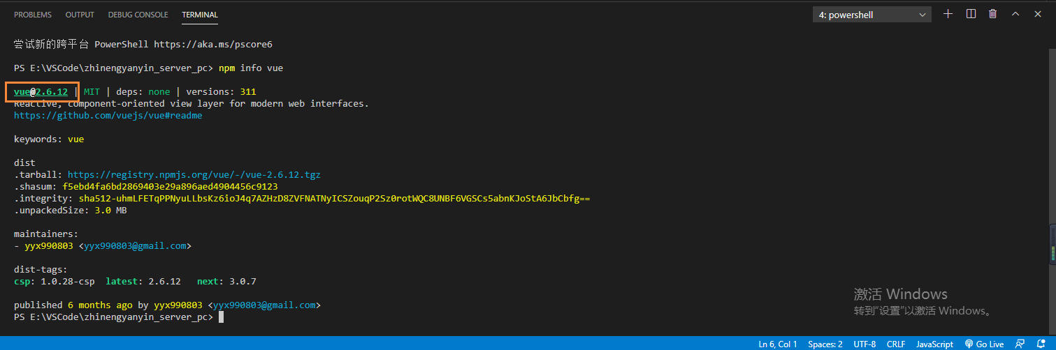Open the vue-2.6.12.tgz tarball URL
This screenshot has width=1056, height=350.
point(194,174)
